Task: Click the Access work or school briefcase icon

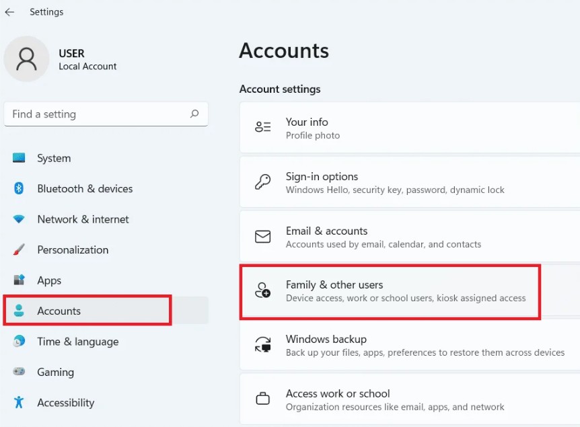Action: click(x=262, y=399)
